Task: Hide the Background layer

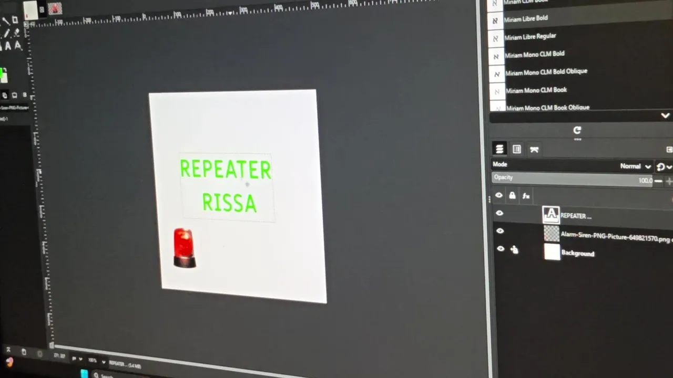Action: point(501,249)
